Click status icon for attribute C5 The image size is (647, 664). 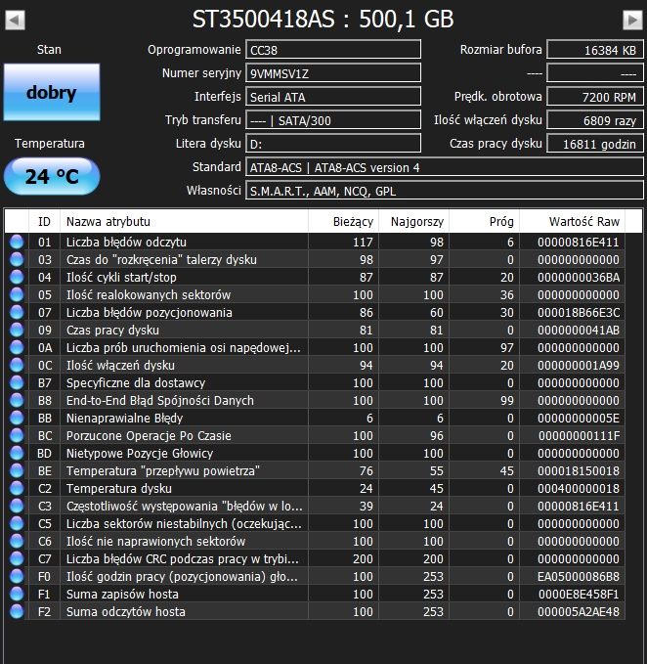[x=17, y=523]
